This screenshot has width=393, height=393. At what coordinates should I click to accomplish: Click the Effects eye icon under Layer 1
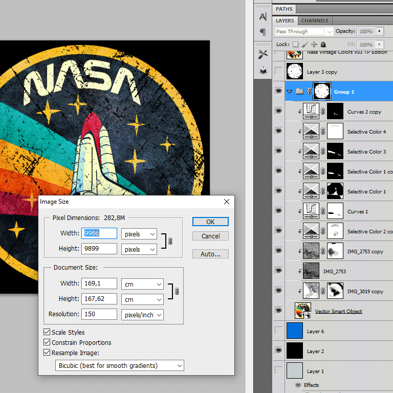pyautogui.click(x=298, y=385)
